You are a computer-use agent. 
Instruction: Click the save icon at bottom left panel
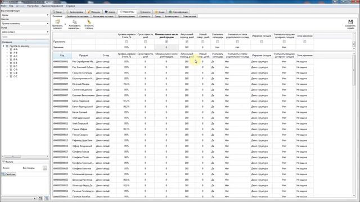click(40, 198)
